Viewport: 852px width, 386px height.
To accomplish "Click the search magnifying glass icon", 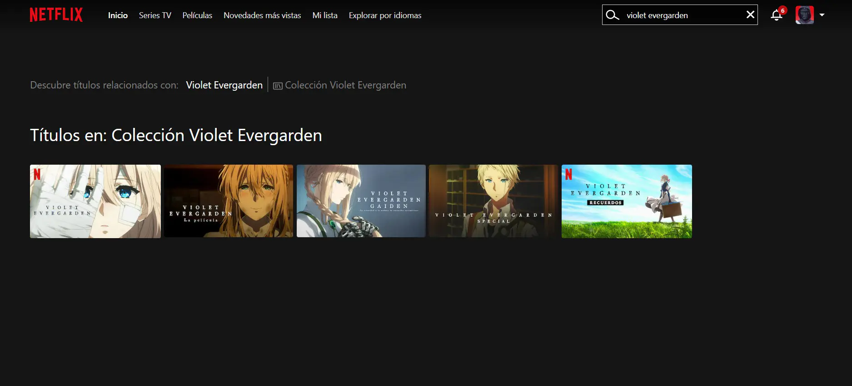I will [613, 15].
